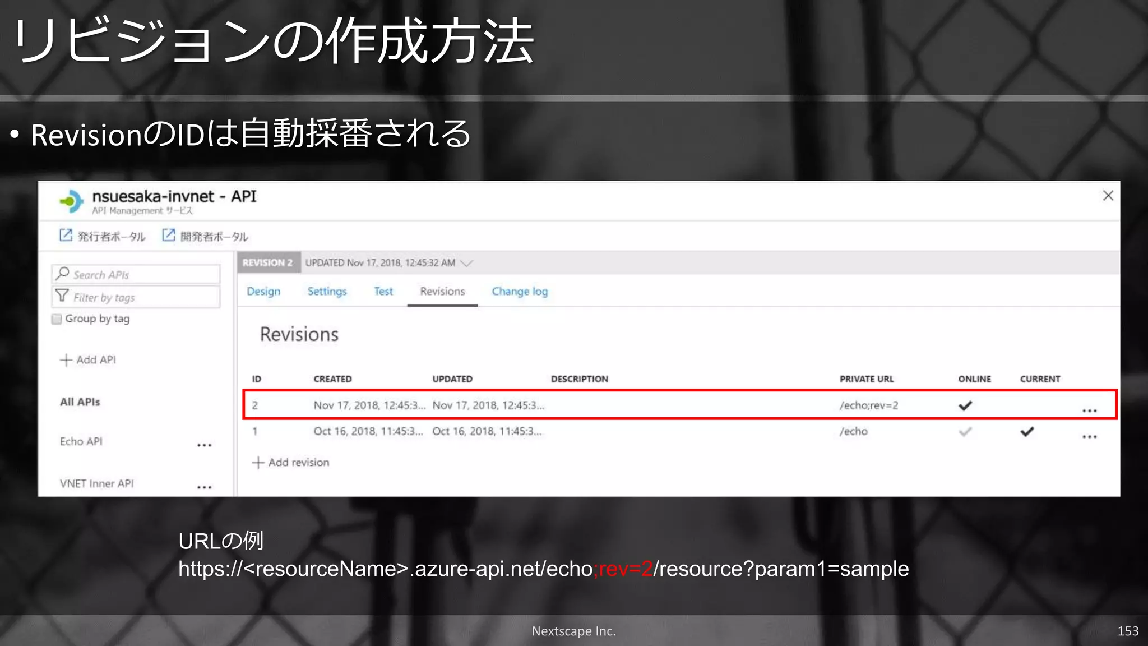
Task: Click the nsuesaka-invnet - API blade title
Action: [x=174, y=196]
